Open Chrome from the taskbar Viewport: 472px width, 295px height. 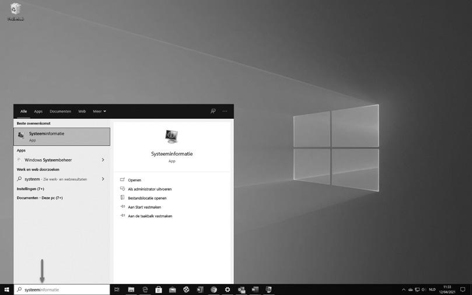(214, 290)
